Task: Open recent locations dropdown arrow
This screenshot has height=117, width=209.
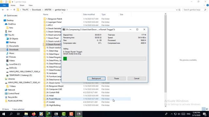Action: (11, 10)
